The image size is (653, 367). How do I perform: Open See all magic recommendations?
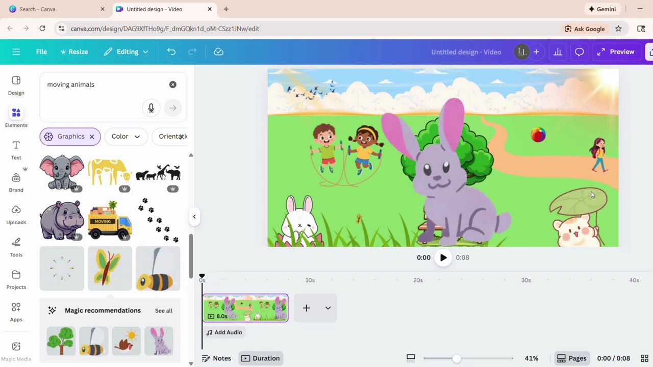164,310
